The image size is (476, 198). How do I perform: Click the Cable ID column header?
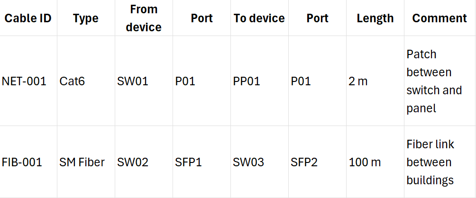pyautogui.click(x=28, y=18)
